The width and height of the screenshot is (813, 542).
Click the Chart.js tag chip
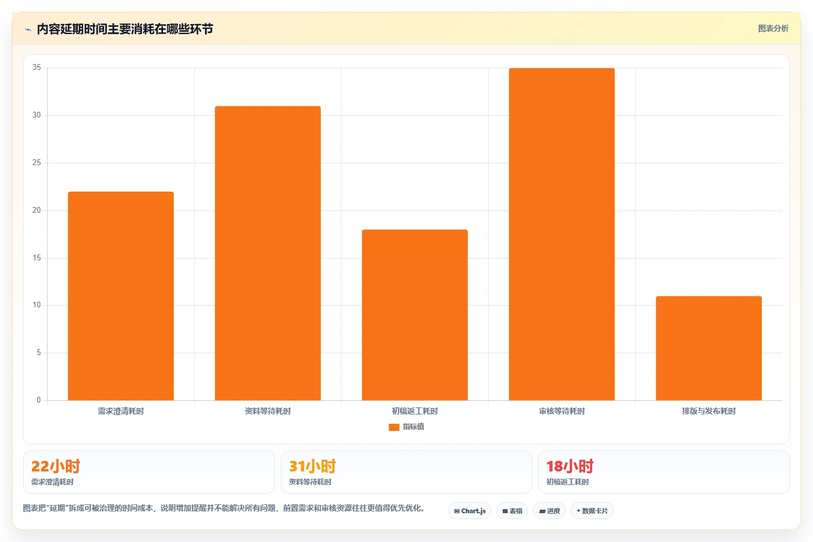470,511
